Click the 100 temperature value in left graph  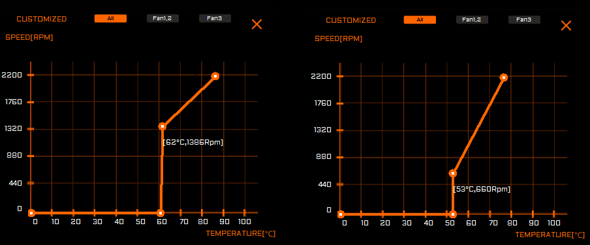point(245,222)
